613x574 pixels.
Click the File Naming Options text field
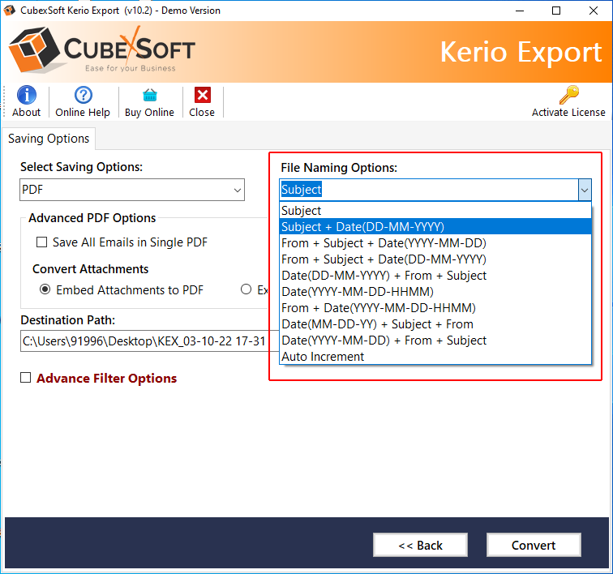(x=429, y=190)
